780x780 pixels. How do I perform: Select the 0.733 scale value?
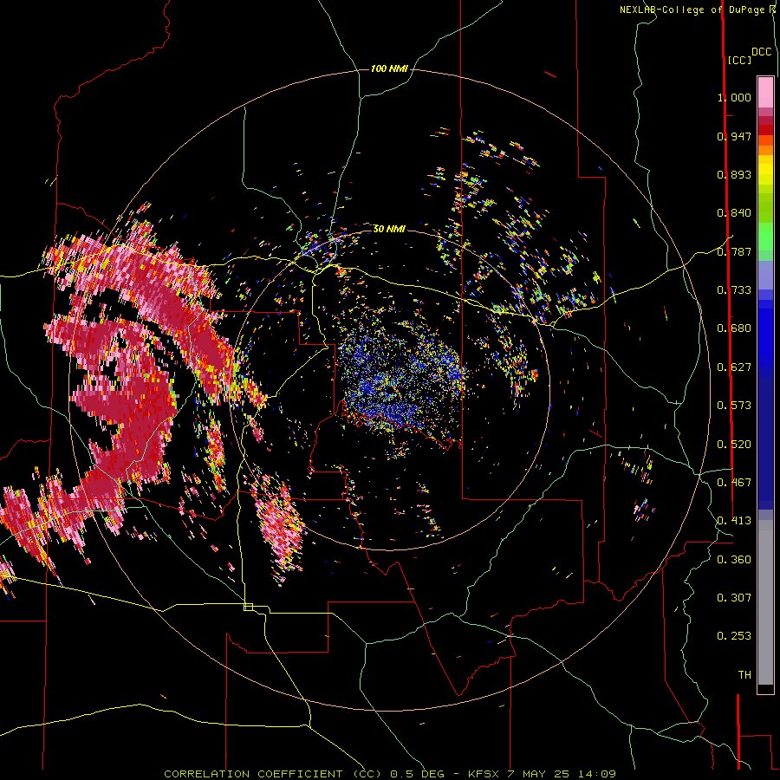[x=734, y=290]
